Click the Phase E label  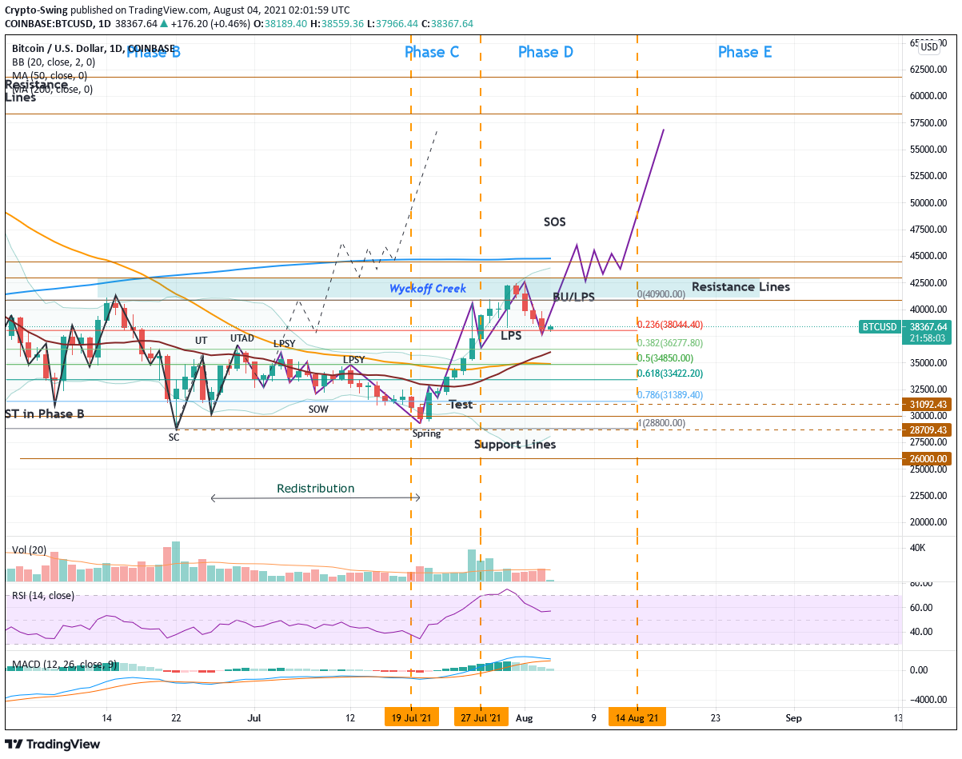coord(744,52)
